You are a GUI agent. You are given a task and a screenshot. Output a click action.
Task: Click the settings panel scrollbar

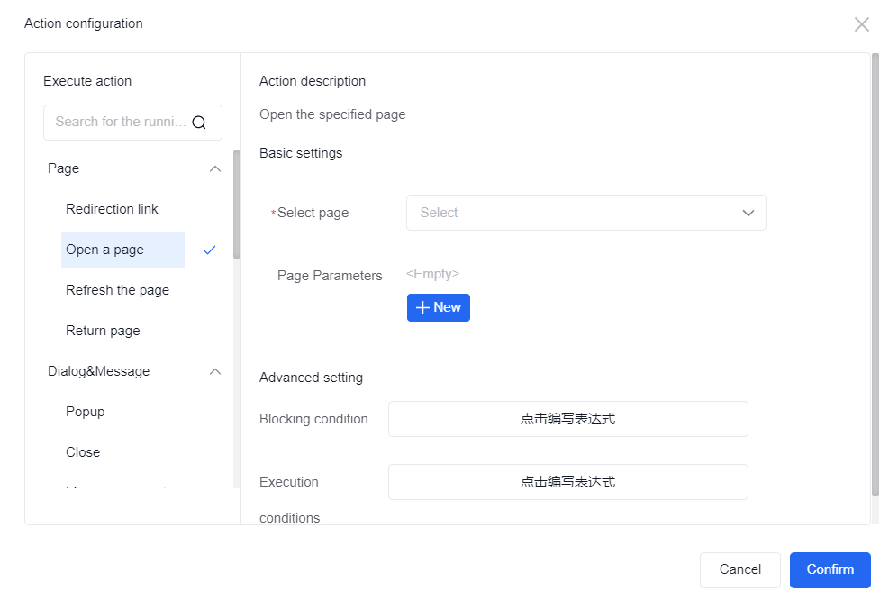[x=875, y=275]
